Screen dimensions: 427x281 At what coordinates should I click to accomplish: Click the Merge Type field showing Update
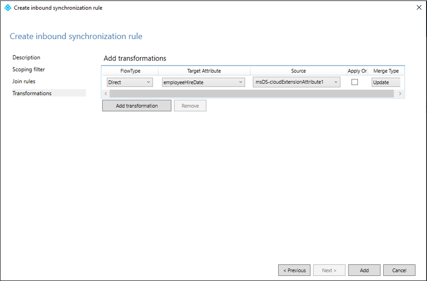pos(386,82)
